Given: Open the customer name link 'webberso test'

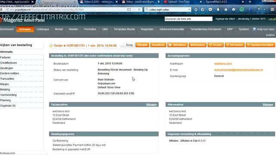Looking at the screenshot, I should click(x=223, y=63).
